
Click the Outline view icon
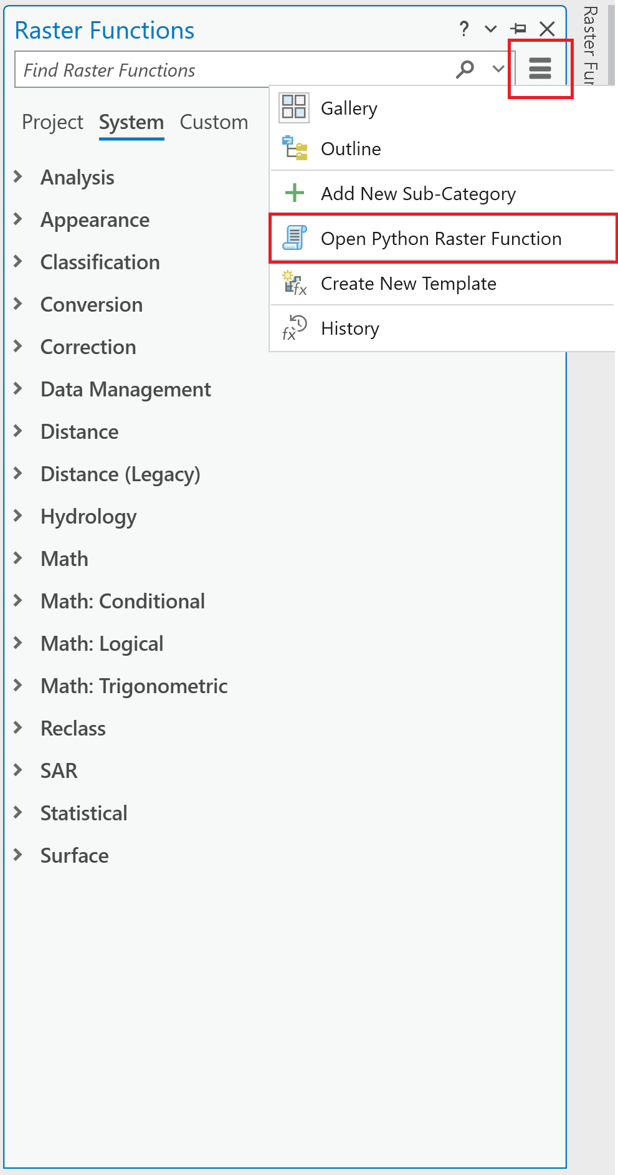point(294,148)
